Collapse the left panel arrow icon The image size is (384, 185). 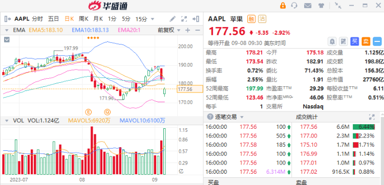8,19
